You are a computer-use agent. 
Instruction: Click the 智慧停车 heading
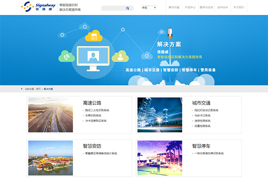click(201, 146)
